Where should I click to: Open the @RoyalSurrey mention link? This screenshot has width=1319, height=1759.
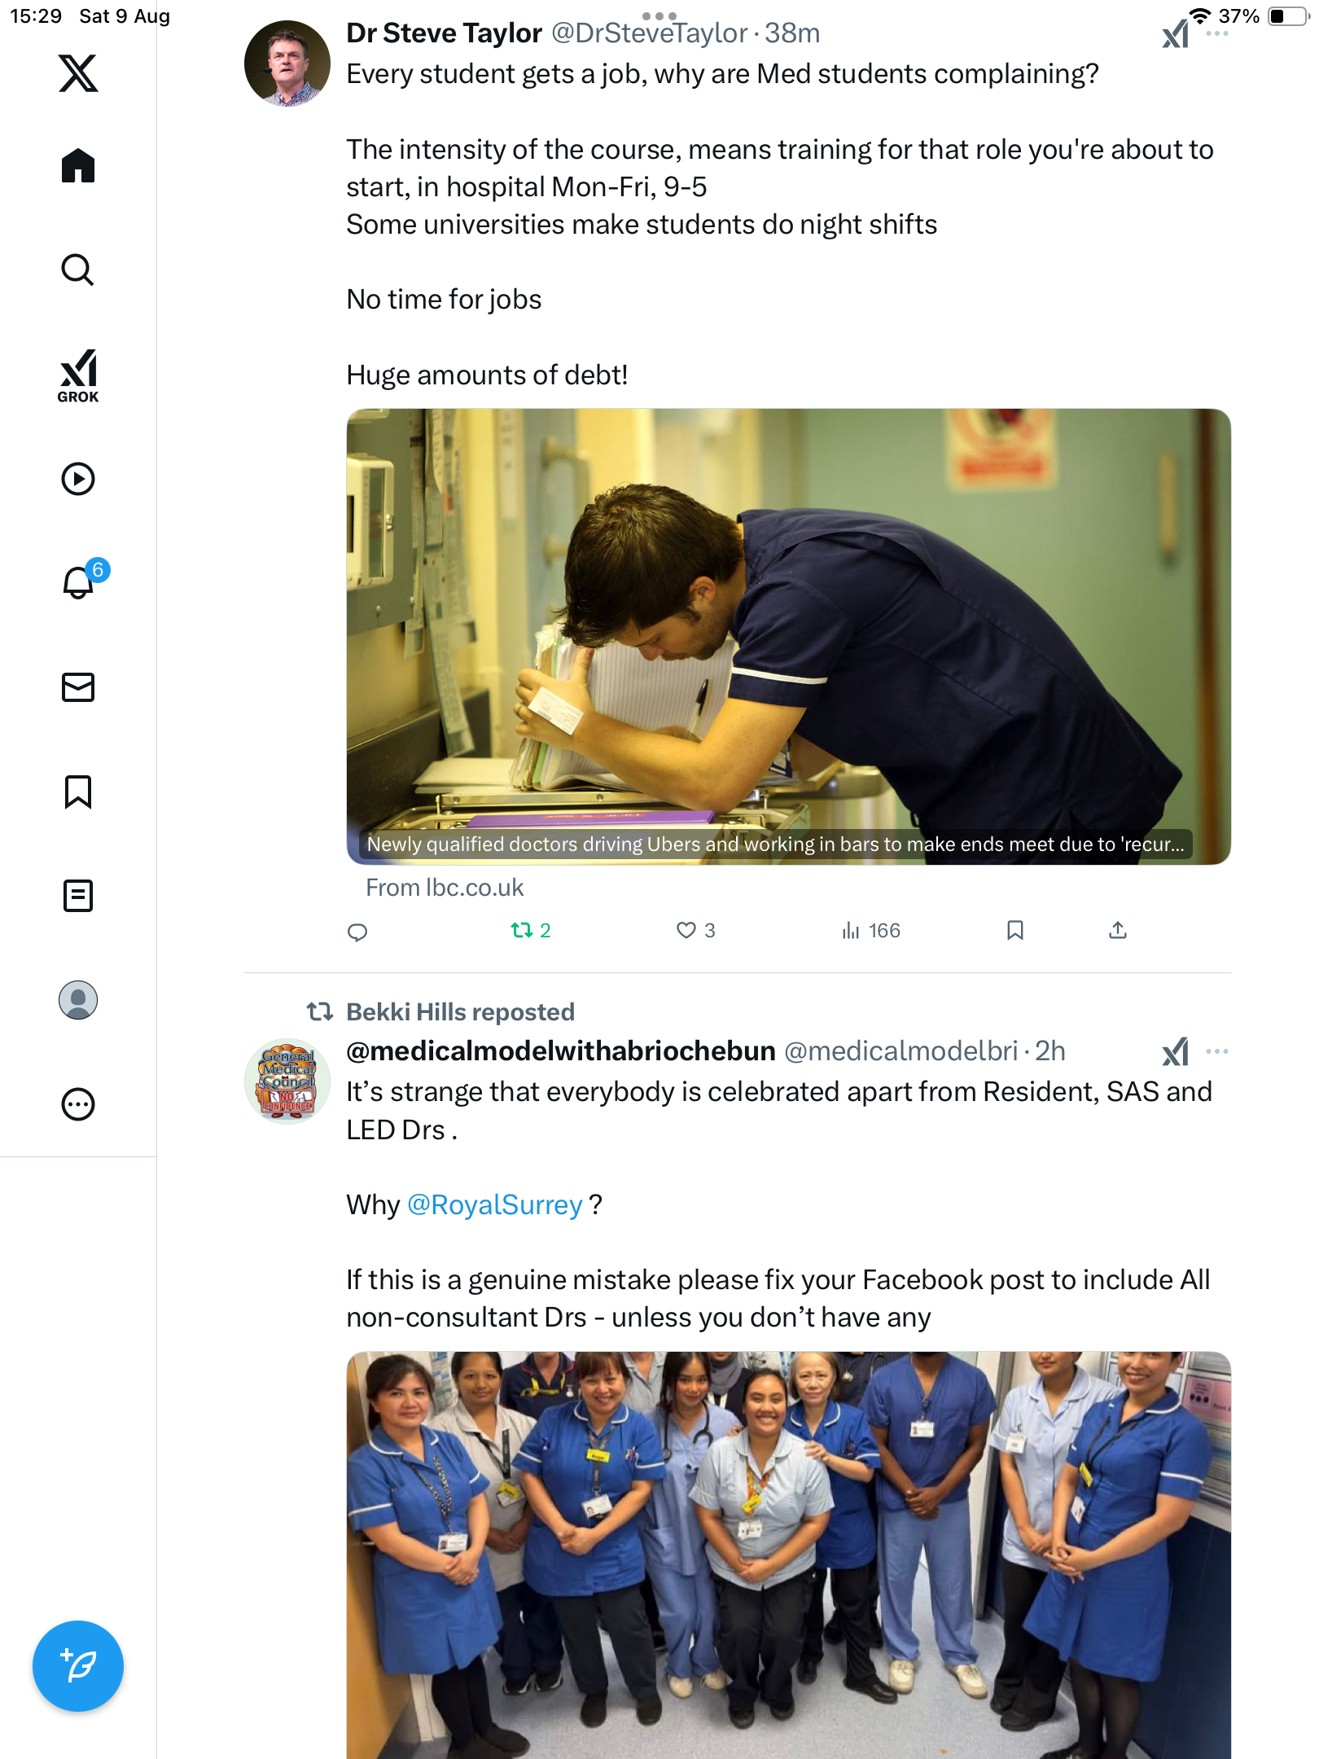point(494,1204)
